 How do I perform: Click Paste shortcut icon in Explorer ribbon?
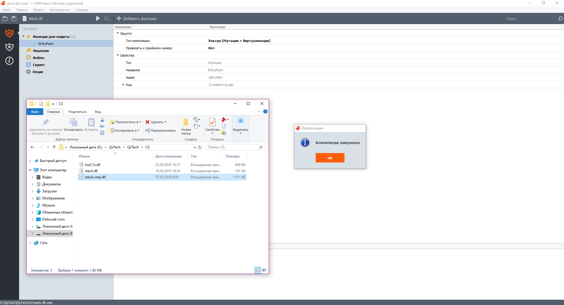102,133
